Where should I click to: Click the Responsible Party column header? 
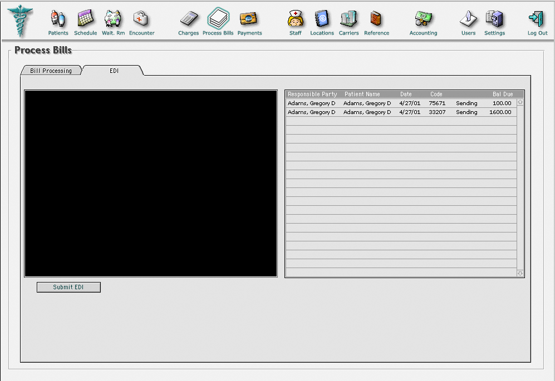(312, 94)
